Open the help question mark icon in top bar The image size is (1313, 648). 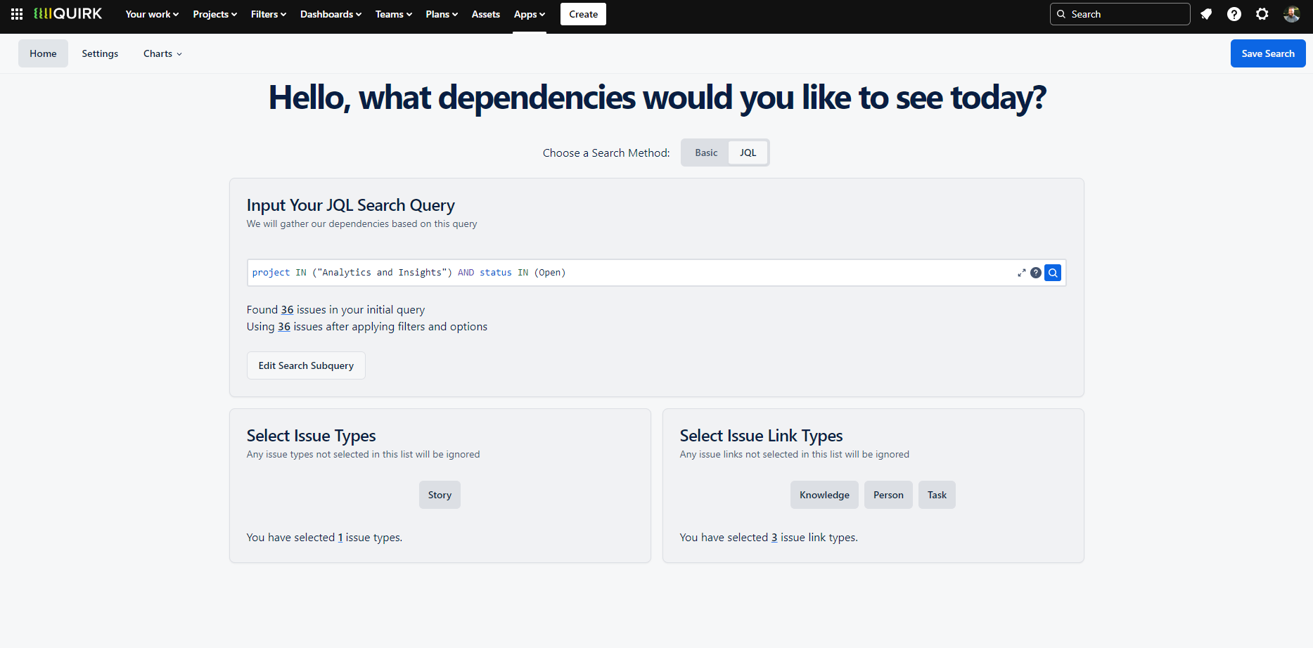point(1234,14)
